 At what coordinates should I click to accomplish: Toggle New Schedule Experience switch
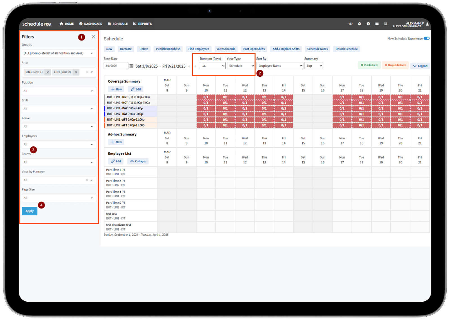427,38
